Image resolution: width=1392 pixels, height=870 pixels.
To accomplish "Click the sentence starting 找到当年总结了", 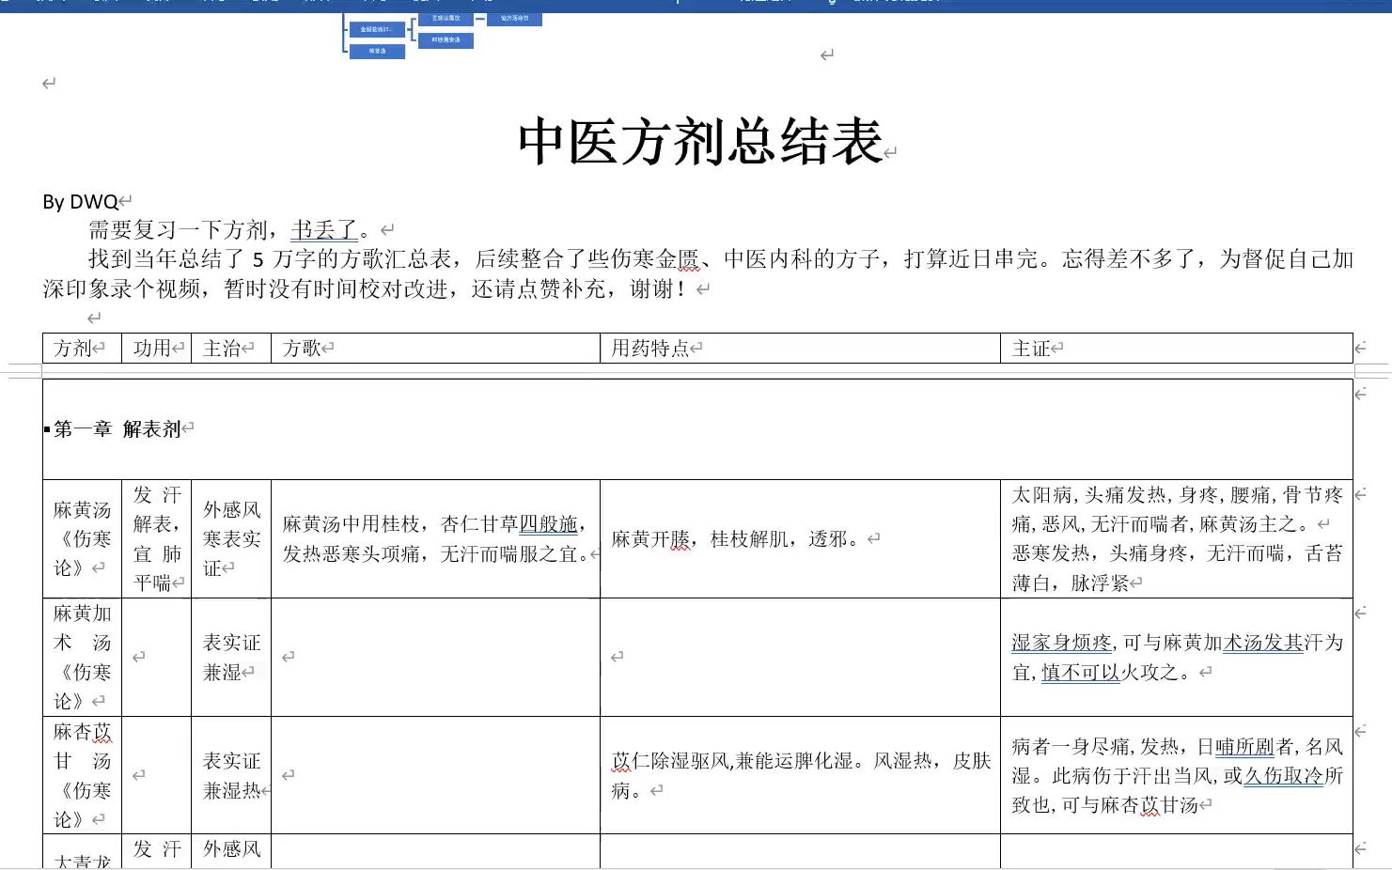I will point(721,259).
